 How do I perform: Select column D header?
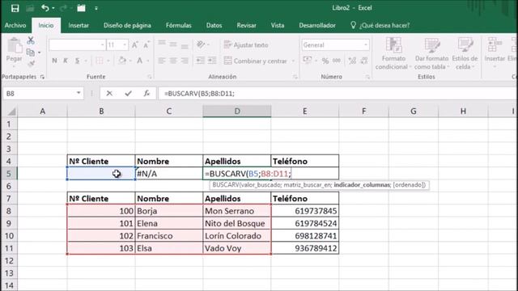tap(237, 112)
